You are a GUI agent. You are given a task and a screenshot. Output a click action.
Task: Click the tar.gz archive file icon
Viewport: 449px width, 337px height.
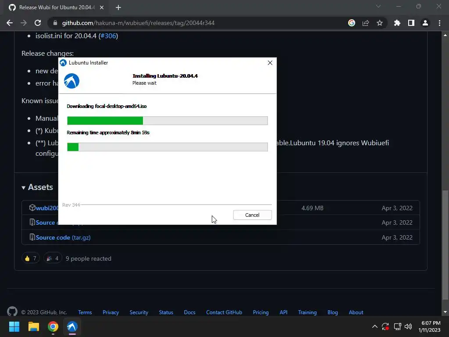click(x=32, y=237)
